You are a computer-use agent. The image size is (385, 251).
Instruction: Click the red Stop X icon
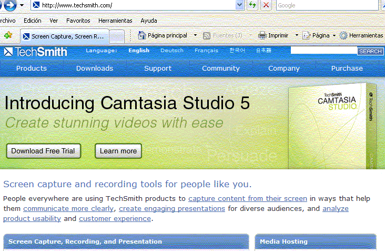click(x=266, y=5)
